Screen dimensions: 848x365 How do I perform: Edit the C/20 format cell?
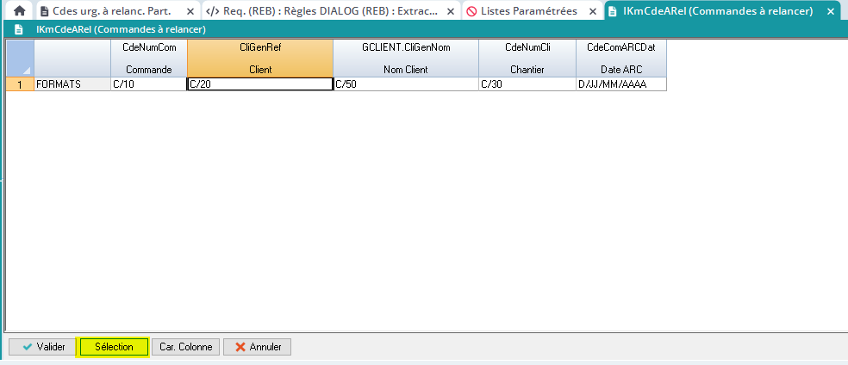(259, 84)
